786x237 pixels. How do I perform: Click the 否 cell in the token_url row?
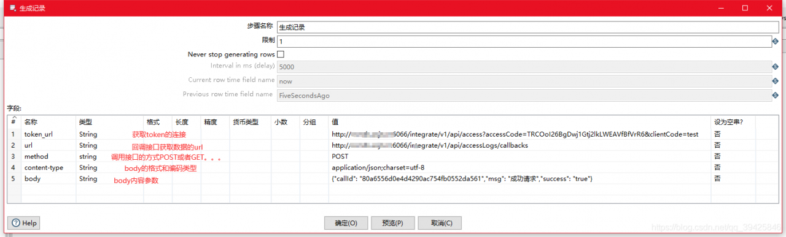(733, 134)
